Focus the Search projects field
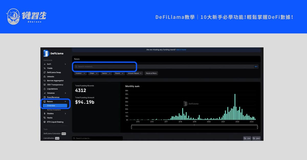The width and height of the screenshot is (307, 160). 97,138
